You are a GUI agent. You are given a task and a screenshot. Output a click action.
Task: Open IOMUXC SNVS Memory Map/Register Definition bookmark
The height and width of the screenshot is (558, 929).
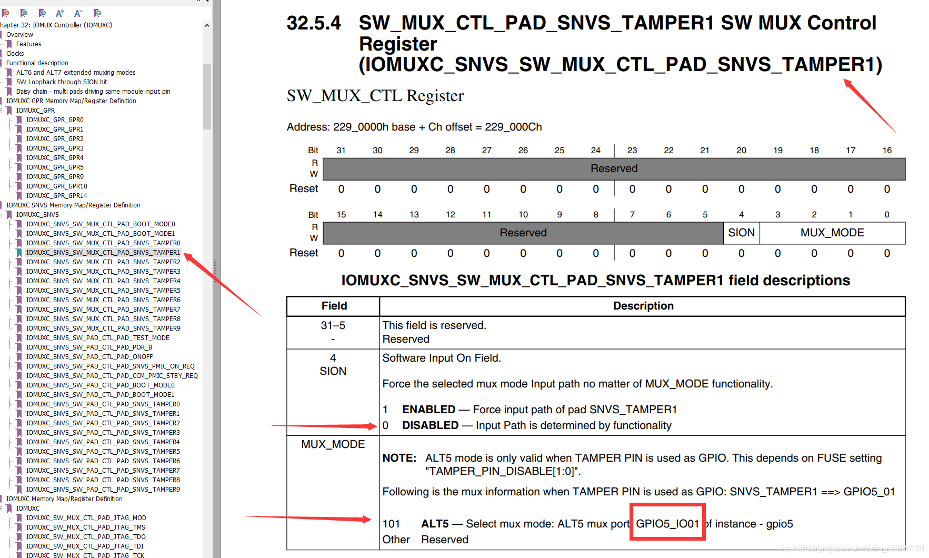coord(73,205)
